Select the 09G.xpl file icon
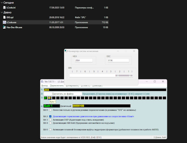187x143 pixels. [4, 17]
